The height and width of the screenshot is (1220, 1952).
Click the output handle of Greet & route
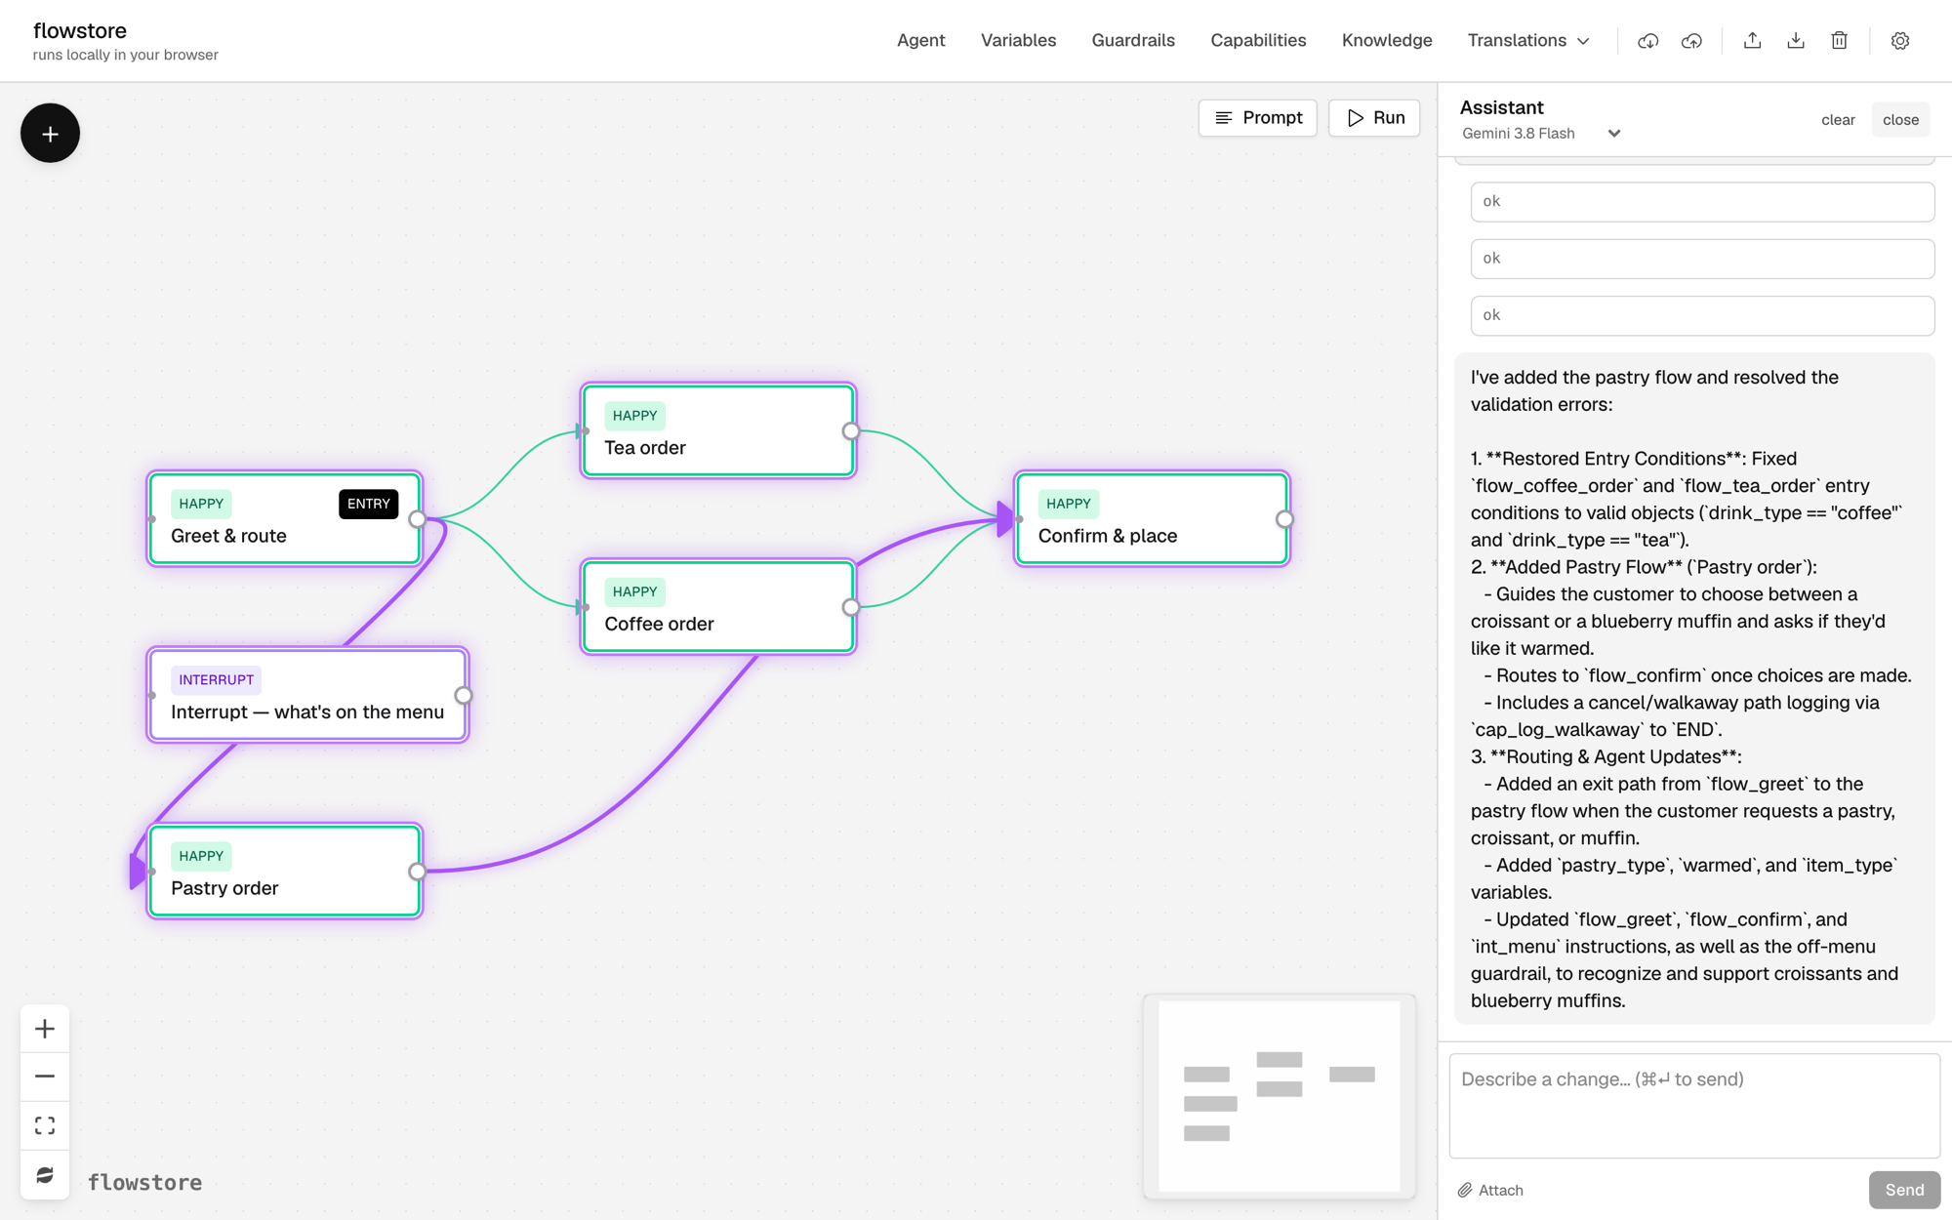coord(418,519)
